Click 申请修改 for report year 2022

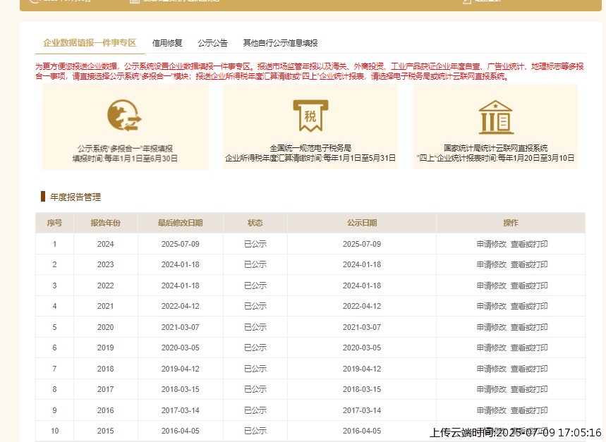pos(491,286)
